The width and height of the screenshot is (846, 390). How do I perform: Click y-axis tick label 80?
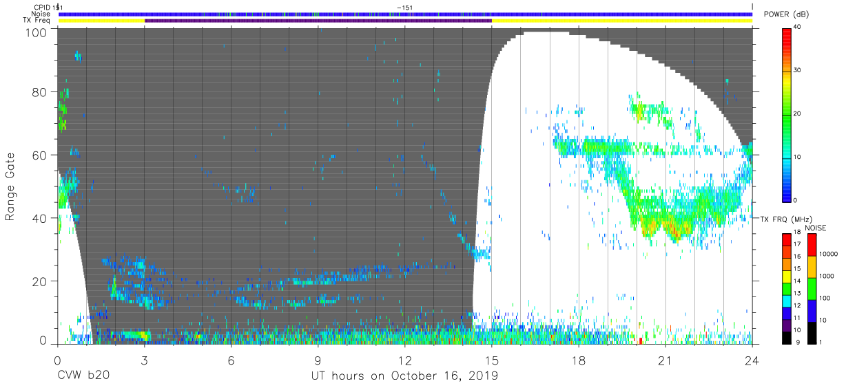(40, 91)
